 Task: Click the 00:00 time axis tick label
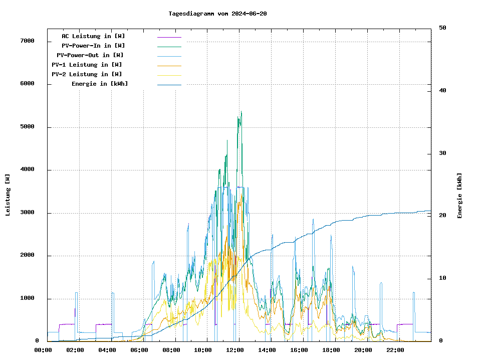tap(43, 350)
